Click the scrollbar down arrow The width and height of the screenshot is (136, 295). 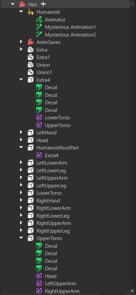click(133, 291)
